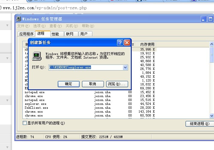Click the Task Manager title bar icon
214x150 pixels.
coord(19,19)
